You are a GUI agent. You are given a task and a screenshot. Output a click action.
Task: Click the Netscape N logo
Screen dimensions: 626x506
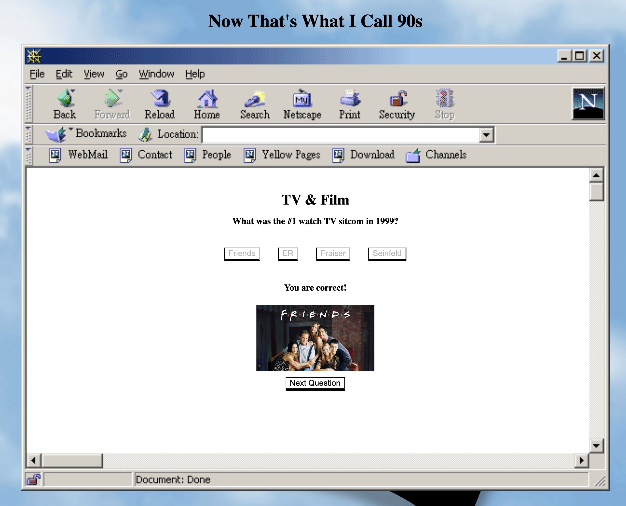tap(588, 103)
